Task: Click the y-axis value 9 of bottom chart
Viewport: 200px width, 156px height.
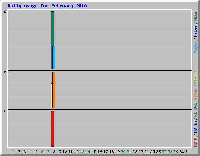Action: (6, 111)
